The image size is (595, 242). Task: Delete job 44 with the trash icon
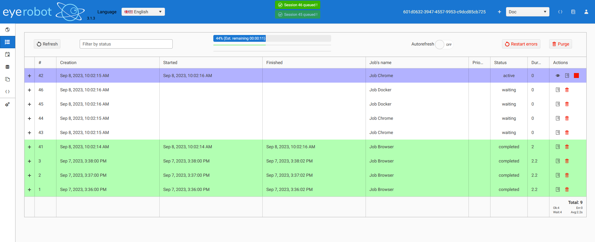coord(567,118)
